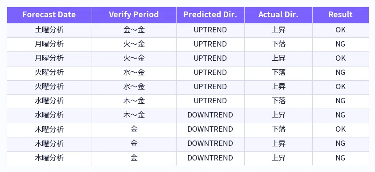375x172 pixels.
Task: Click the Predicted Dir. column header
Action: 210,15
